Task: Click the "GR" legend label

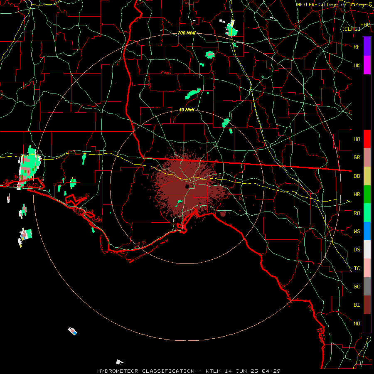Action: point(357,157)
